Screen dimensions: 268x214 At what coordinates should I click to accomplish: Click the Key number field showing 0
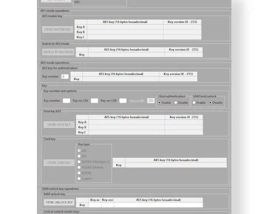pos(65,77)
